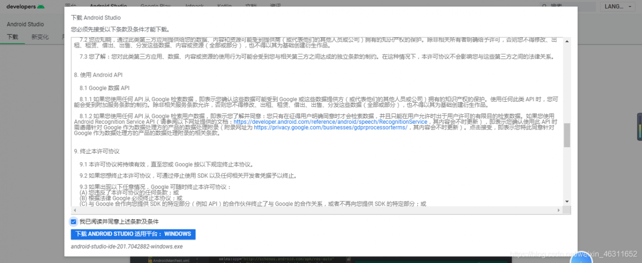The height and width of the screenshot is (263, 642).
Task: Switch to the 新变化 tab behind the dialog
Action: [40, 37]
